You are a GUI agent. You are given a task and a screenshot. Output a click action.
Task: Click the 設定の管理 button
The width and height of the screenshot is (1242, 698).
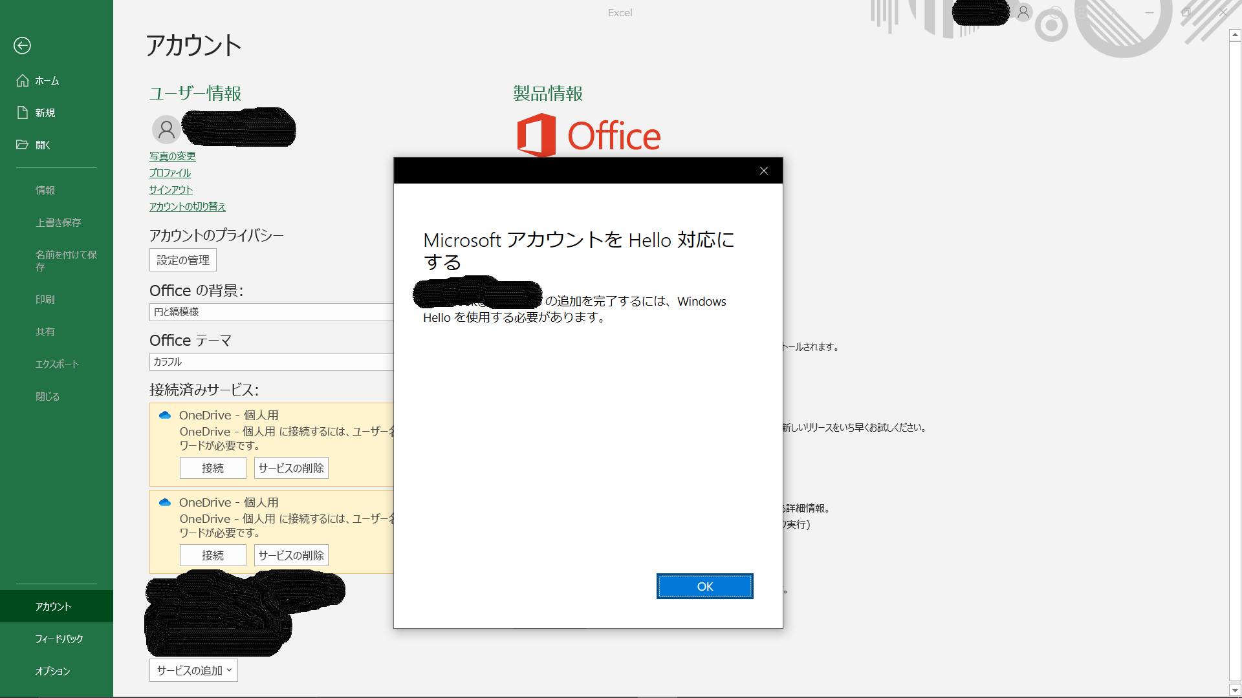click(x=183, y=260)
